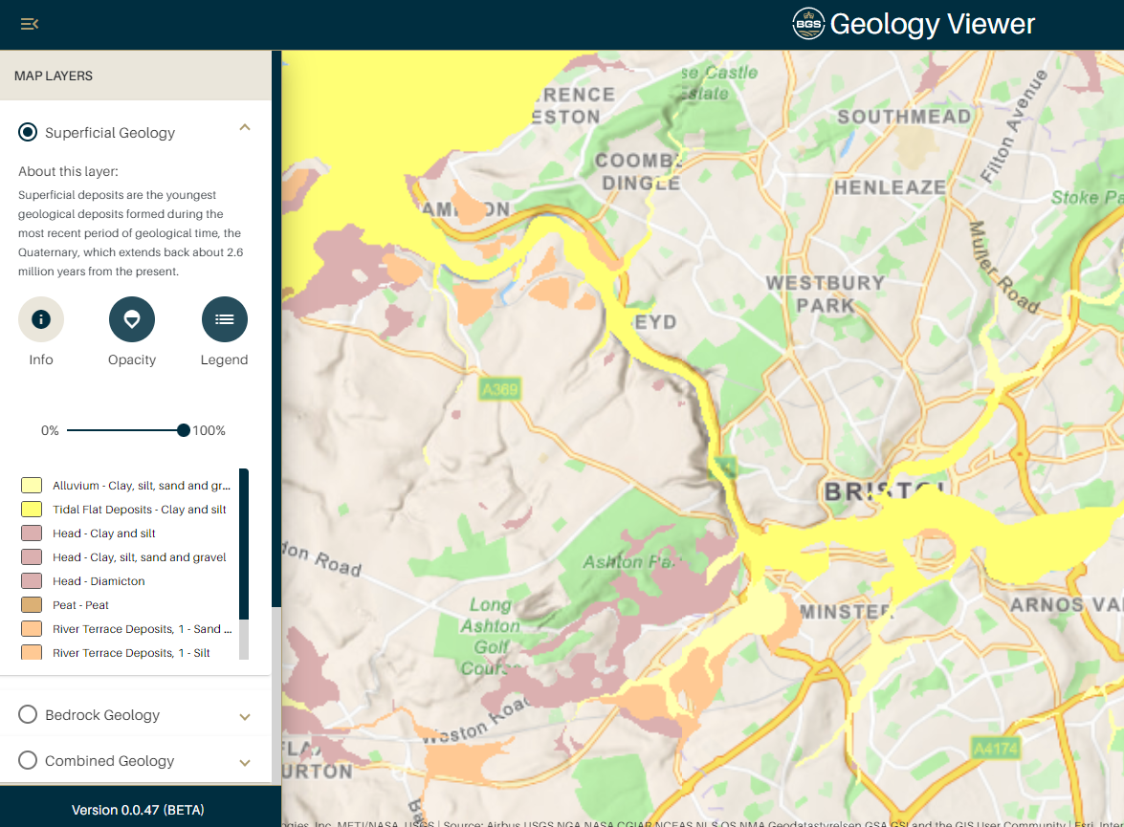
Task: Select the Superficial Geology radio button
Action: pyautogui.click(x=28, y=132)
